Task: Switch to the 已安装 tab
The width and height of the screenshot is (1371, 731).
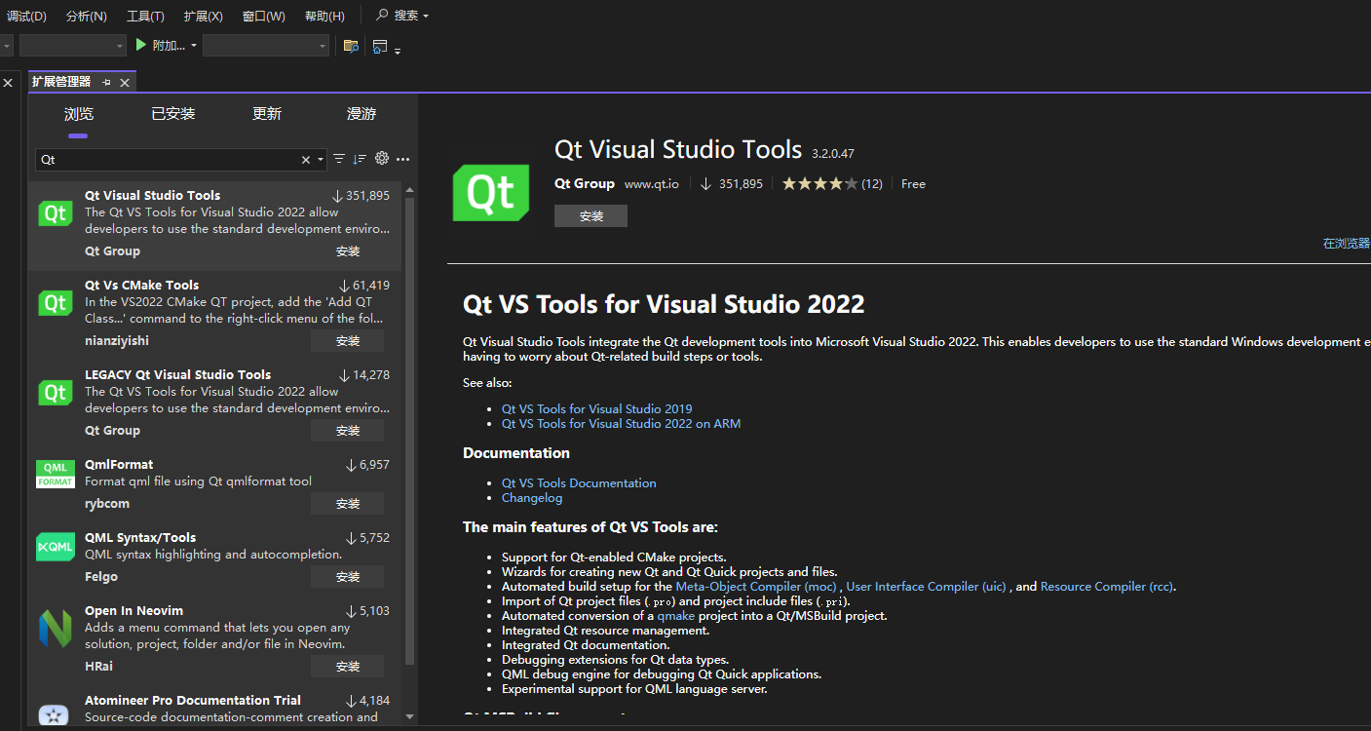Action: [x=173, y=114]
